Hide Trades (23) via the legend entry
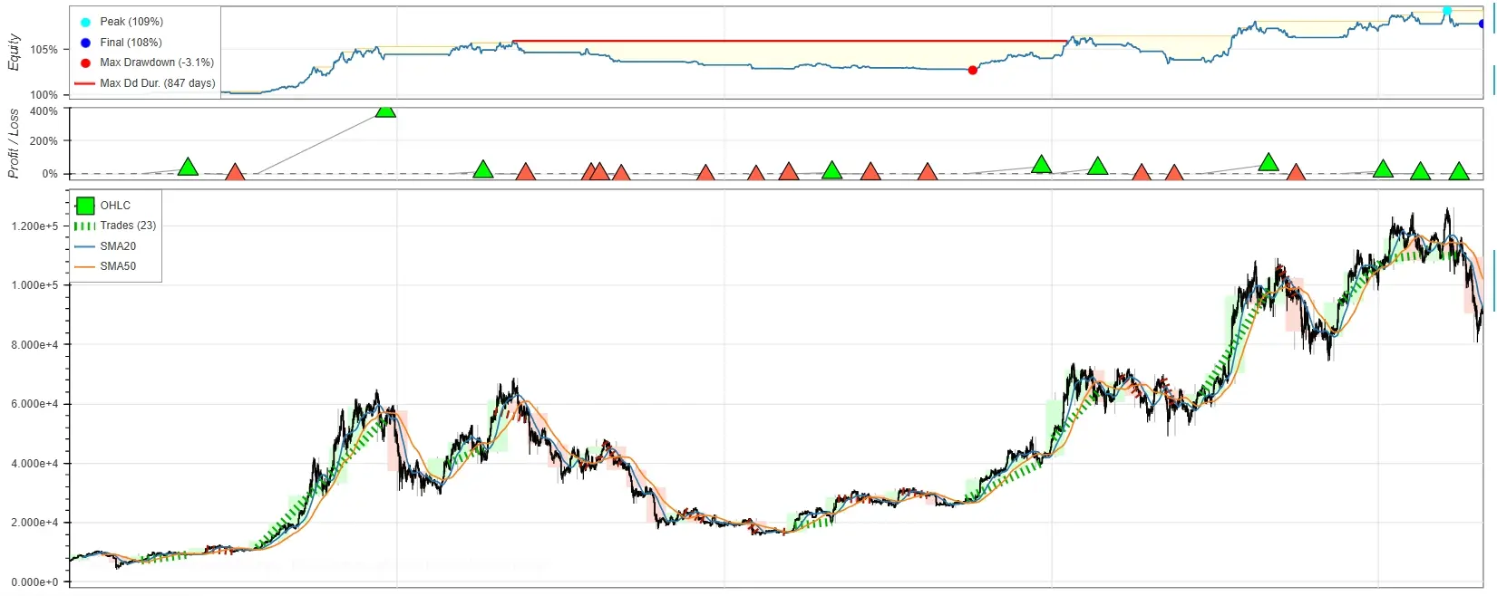This screenshot has height=596, width=1497. [115, 226]
